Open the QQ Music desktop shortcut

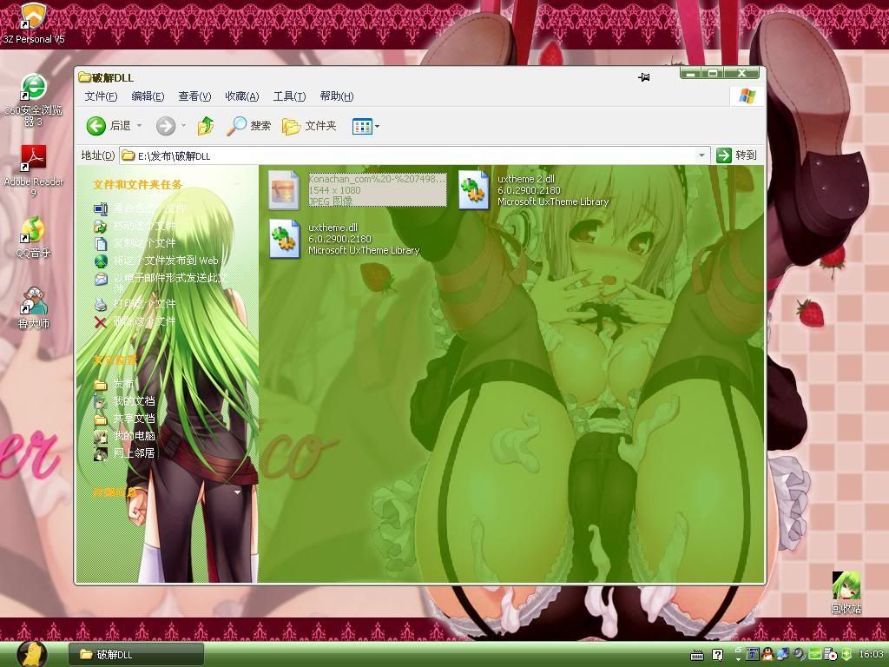34,237
